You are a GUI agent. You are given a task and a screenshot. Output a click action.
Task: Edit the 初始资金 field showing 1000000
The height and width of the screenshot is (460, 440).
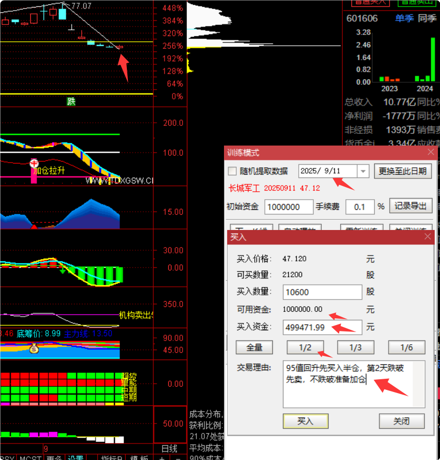(289, 207)
